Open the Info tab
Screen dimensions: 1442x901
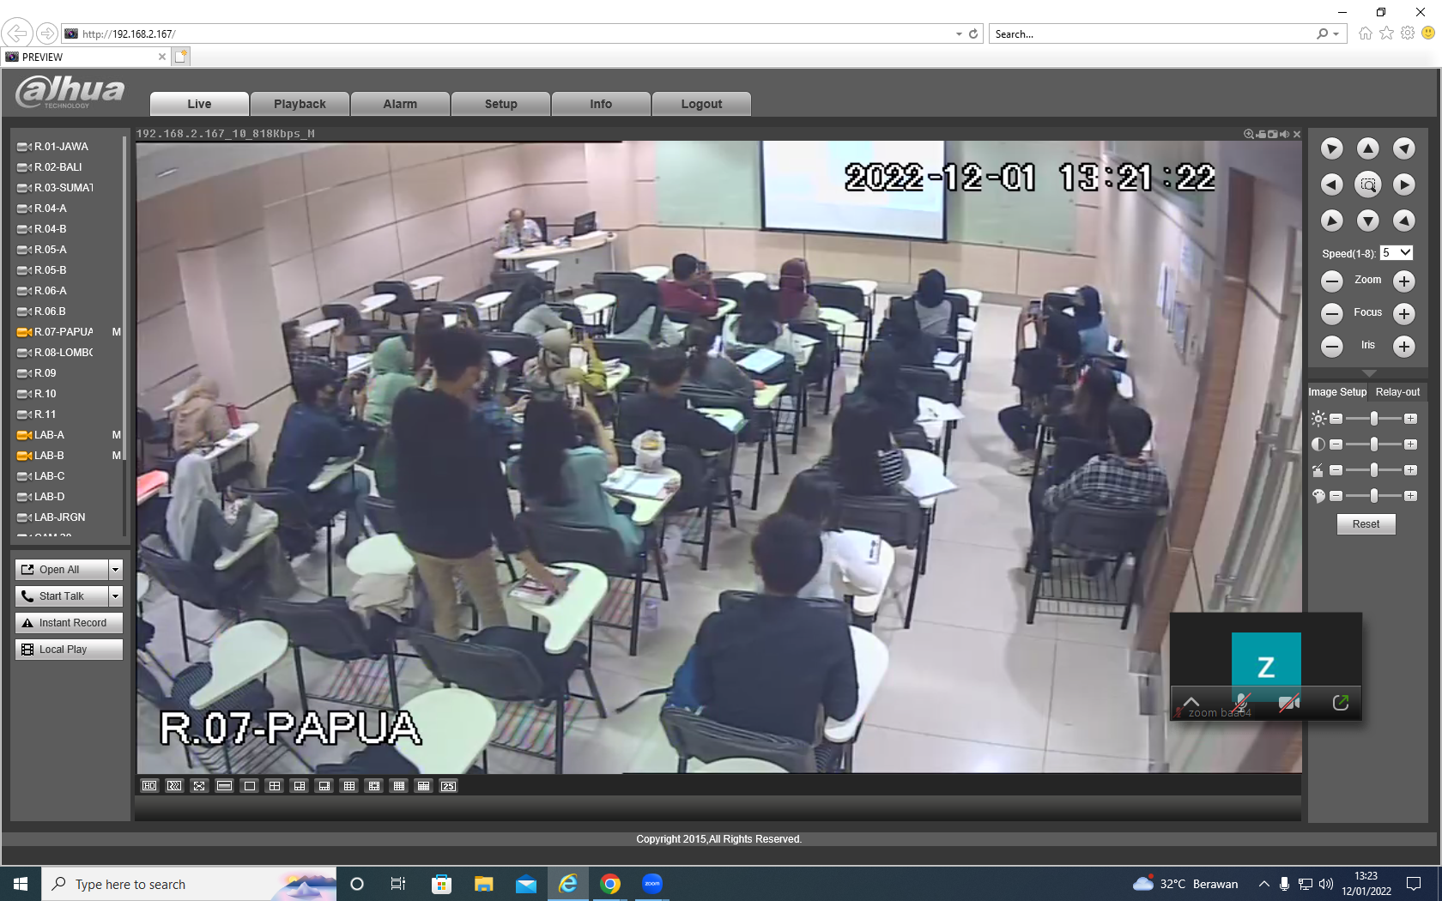601,104
